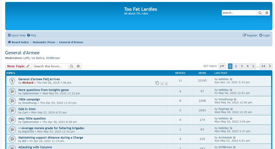Open the FAQ page link
Image resolution: width=275 pixels, height=149 pixels.
tap(32, 35)
